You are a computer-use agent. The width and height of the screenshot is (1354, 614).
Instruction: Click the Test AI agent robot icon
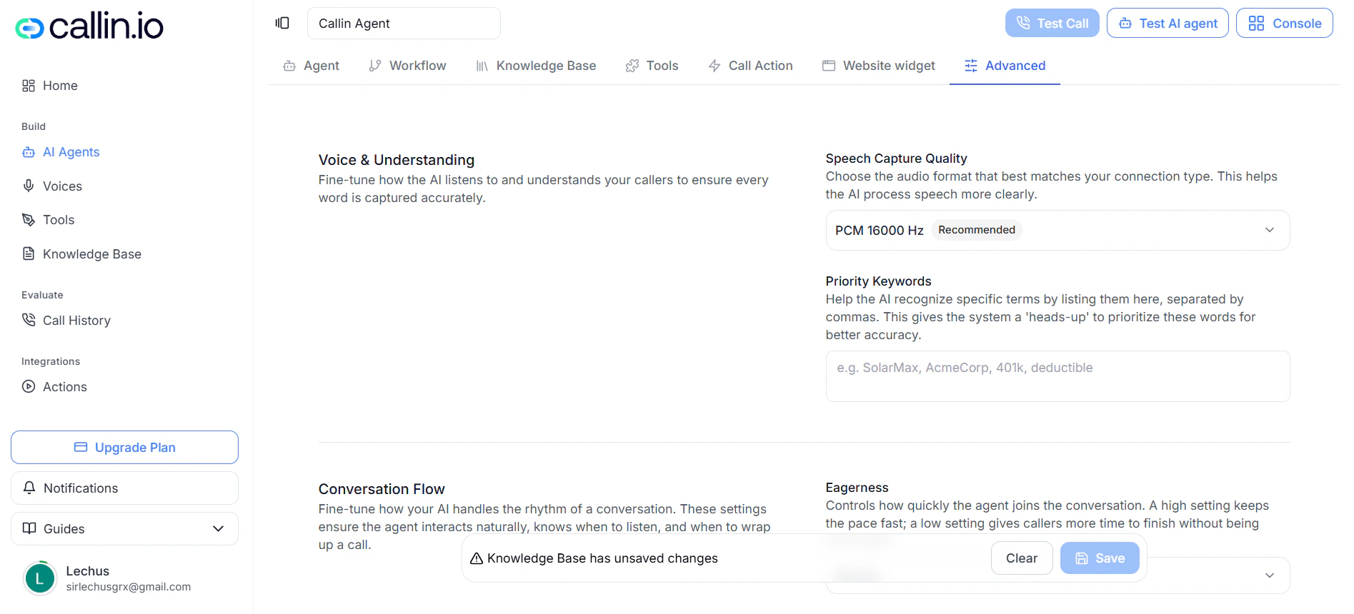tap(1125, 23)
